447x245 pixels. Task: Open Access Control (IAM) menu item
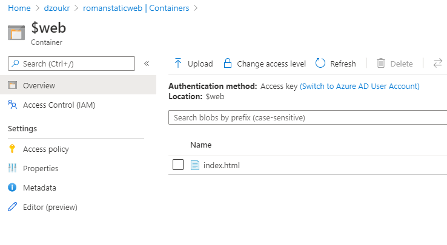(59, 105)
